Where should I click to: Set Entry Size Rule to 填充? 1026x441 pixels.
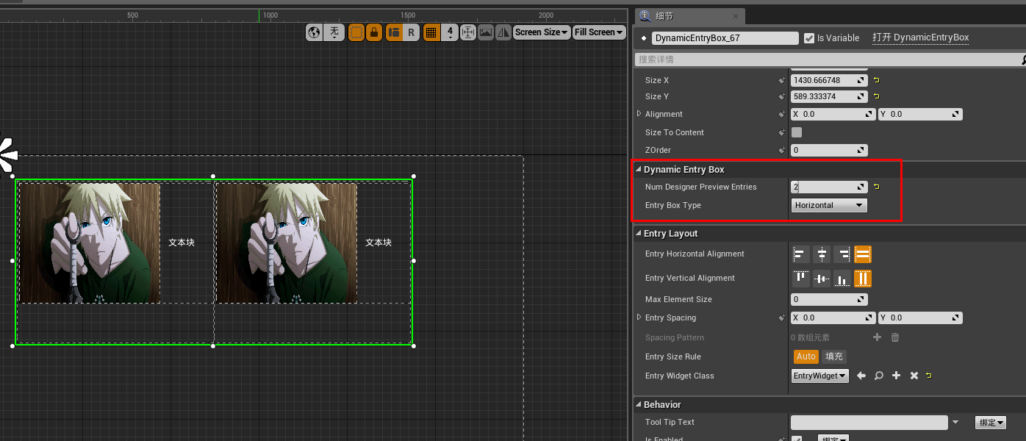[x=833, y=356]
